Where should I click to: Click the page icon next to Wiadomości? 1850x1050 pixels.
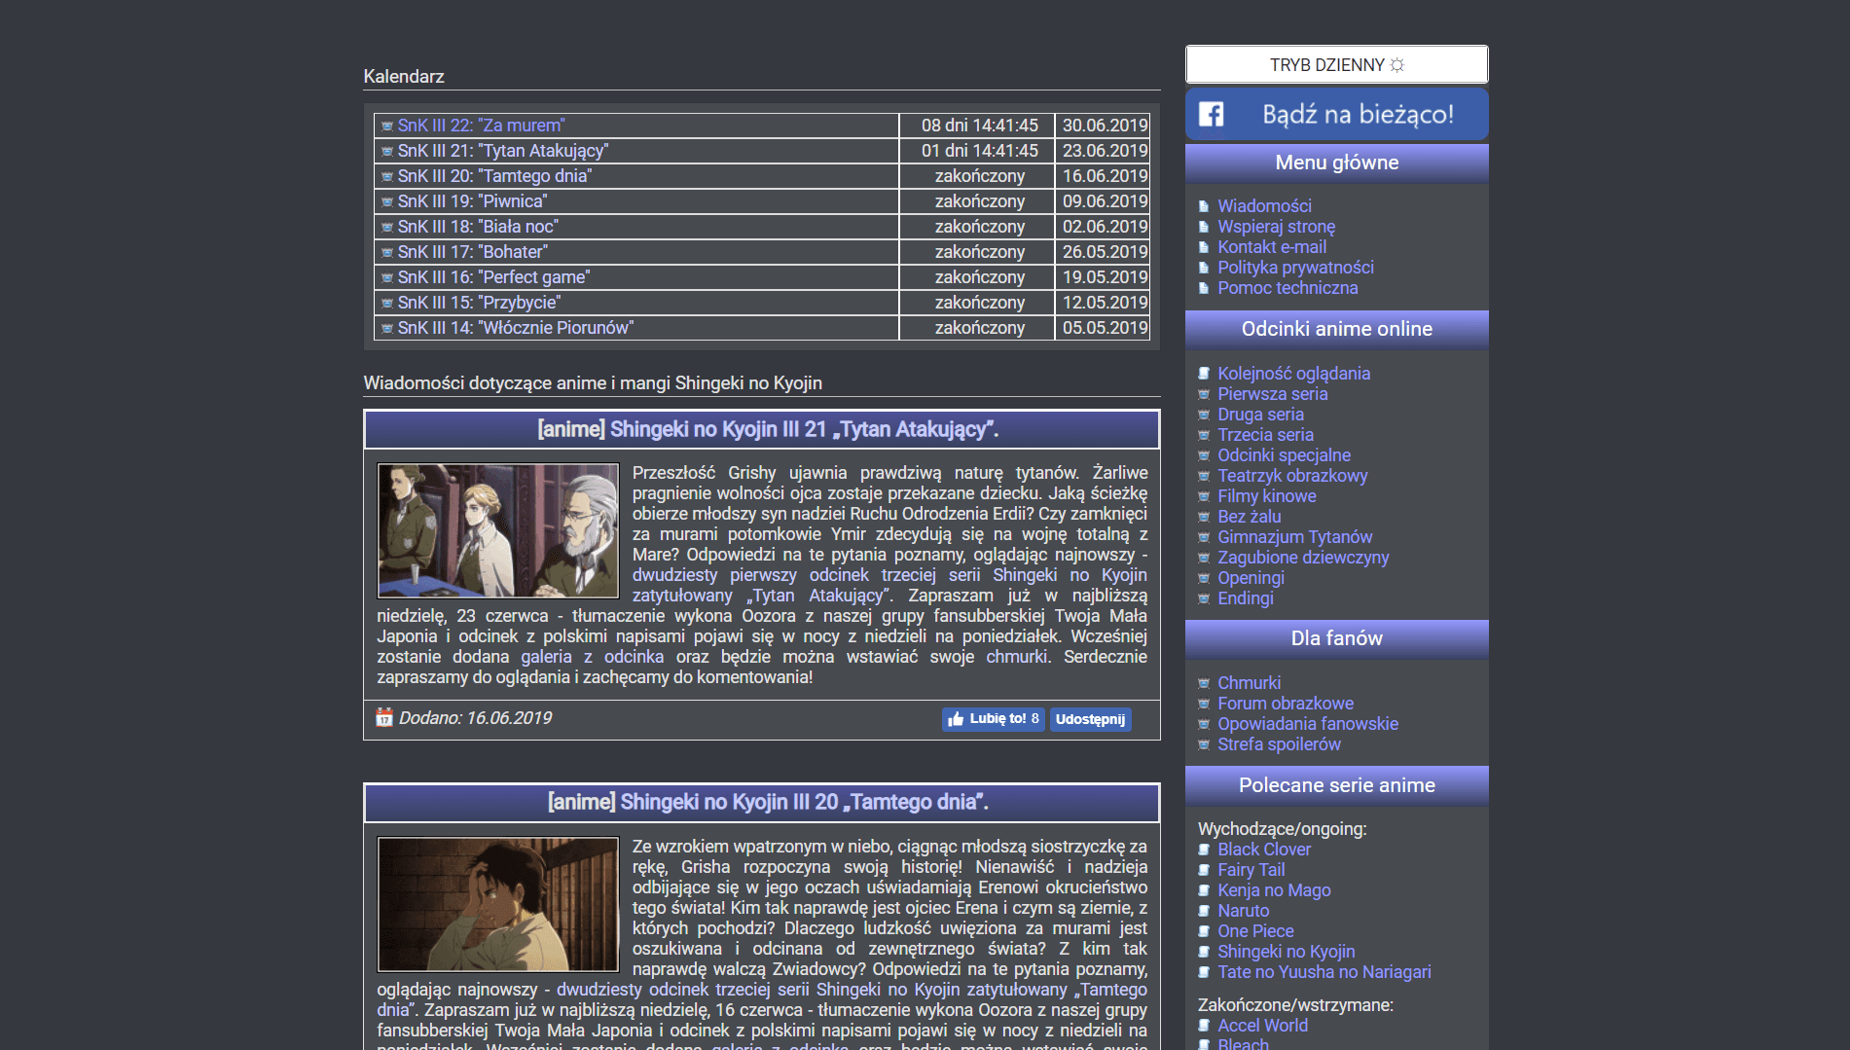point(1204,206)
